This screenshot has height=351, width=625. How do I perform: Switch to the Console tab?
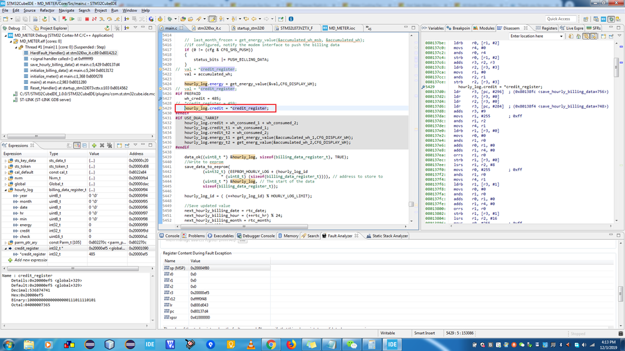pos(170,236)
